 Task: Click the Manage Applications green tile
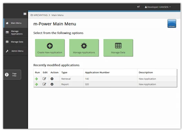[x=84, y=48]
